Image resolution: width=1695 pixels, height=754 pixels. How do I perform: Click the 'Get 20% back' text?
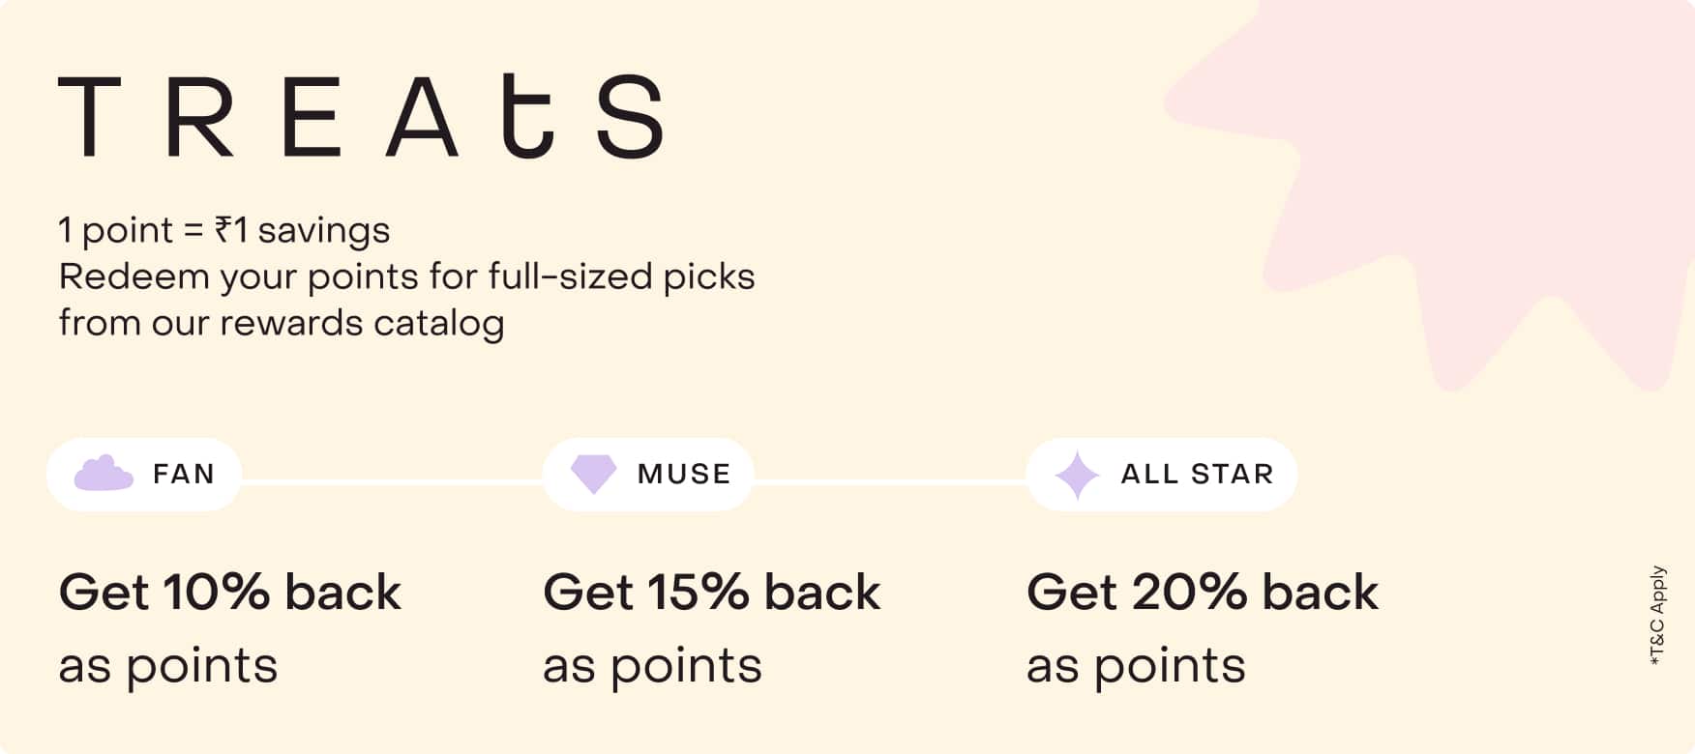[1203, 592]
